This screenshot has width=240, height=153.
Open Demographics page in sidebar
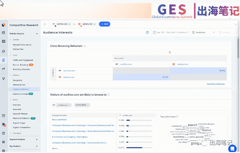(x=19, y=85)
